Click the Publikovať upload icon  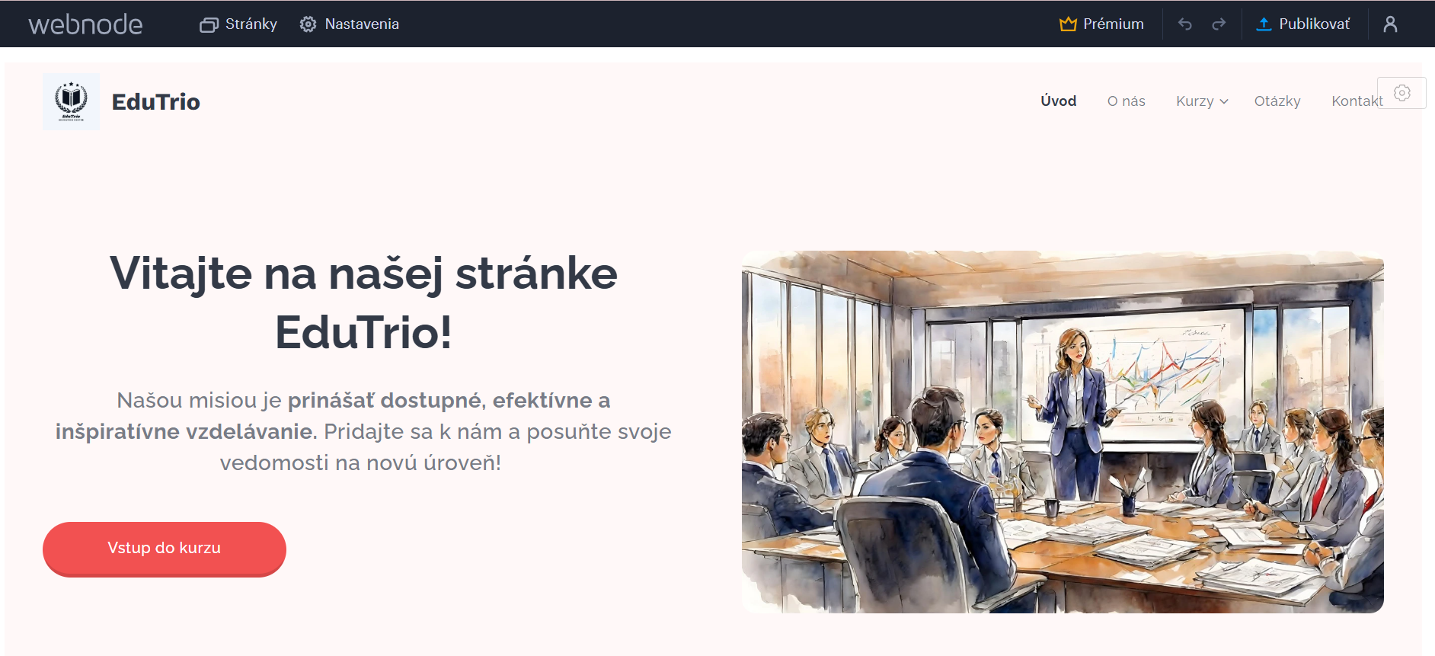pyautogui.click(x=1264, y=24)
